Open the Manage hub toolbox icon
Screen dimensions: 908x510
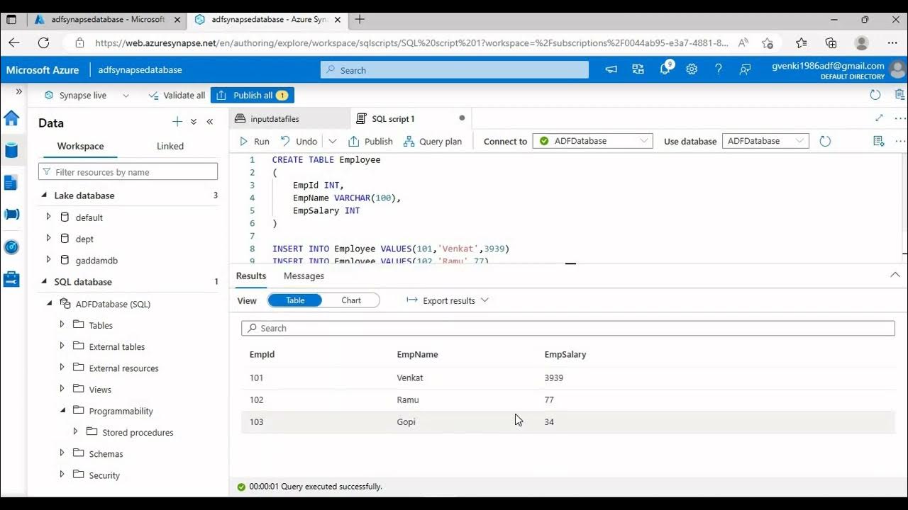[11, 279]
